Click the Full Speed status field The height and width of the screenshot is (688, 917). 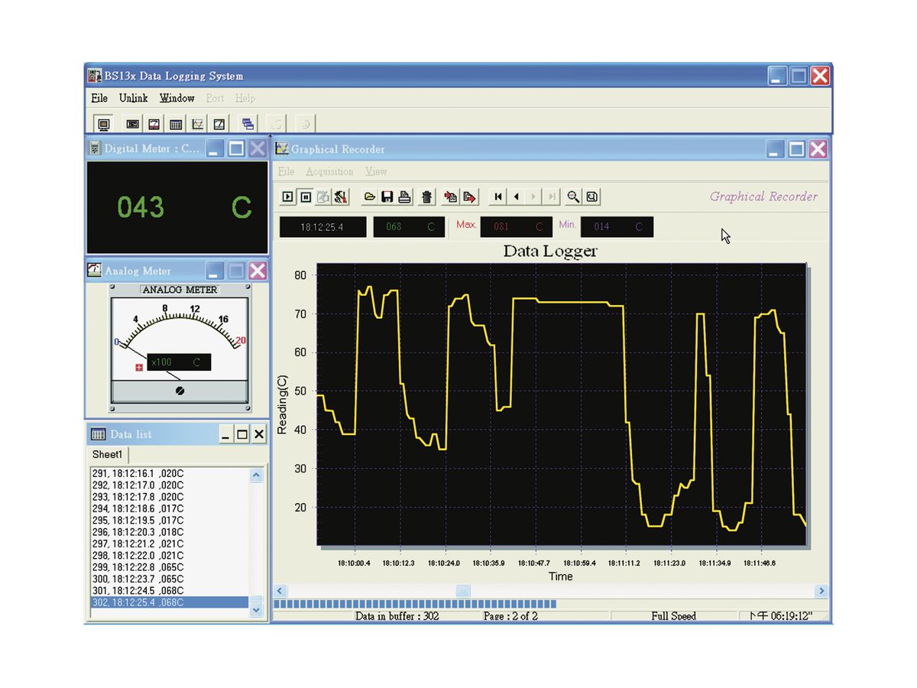point(673,616)
